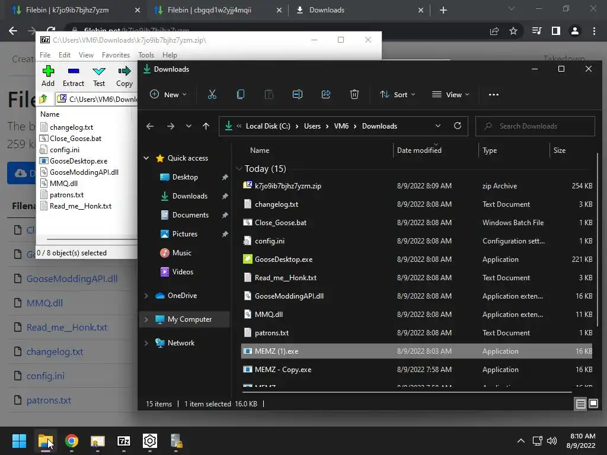Open Chrome side panel icon
The image size is (607, 455).
555,31
